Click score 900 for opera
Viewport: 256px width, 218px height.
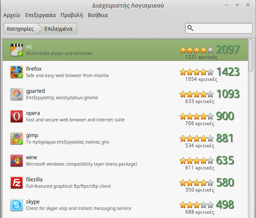point(225,116)
